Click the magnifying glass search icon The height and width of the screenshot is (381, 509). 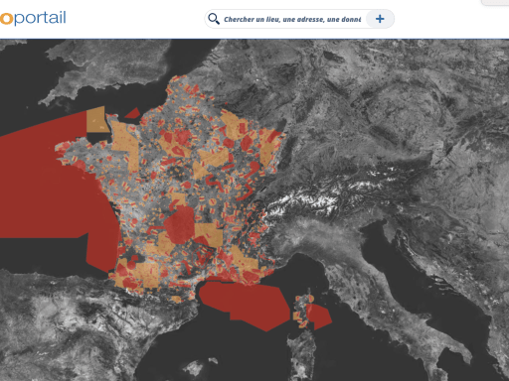pyautogui.click(x=214, y=19)
